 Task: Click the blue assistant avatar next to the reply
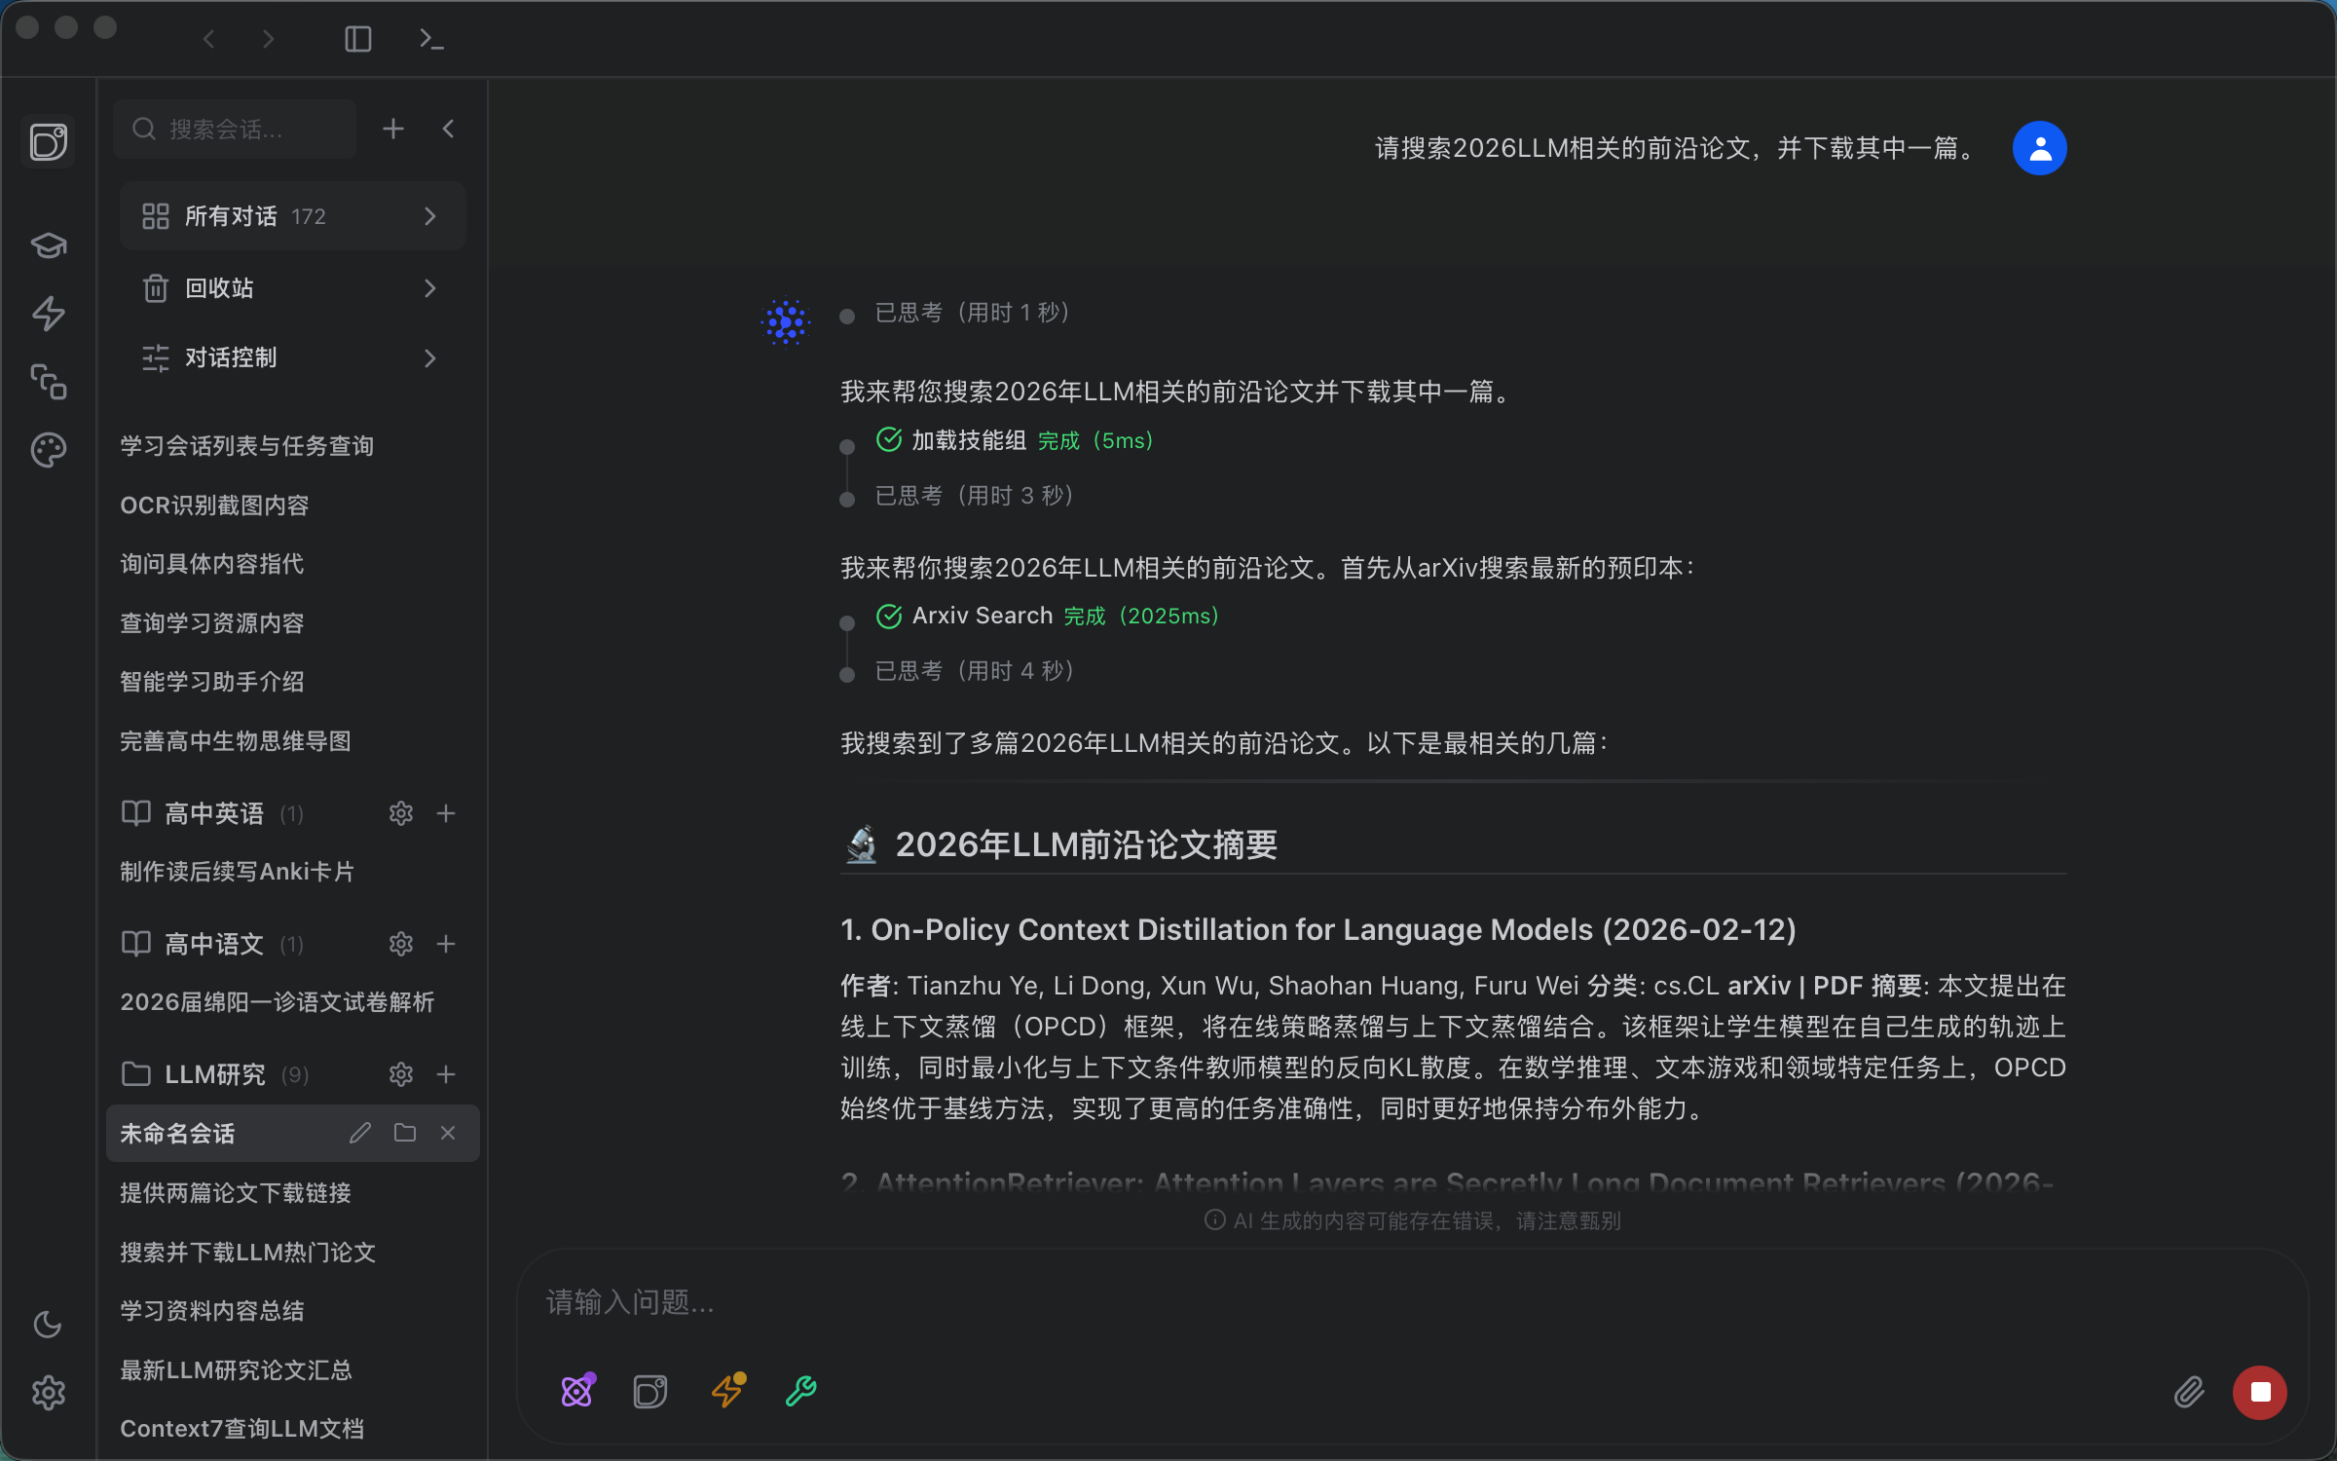coord(786,321)
